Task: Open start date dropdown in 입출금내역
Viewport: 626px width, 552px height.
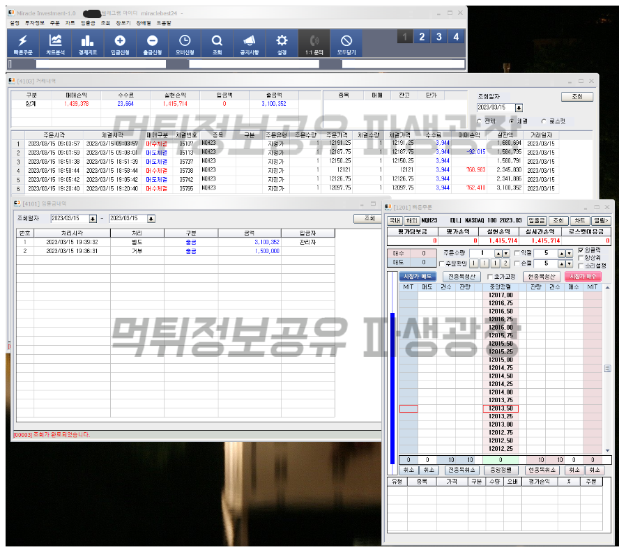Action: pyautogui.click(x=93, y=219)
